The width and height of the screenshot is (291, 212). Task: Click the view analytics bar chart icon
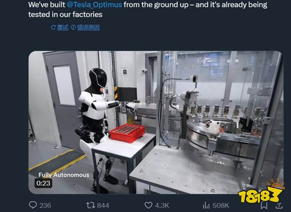tap(206, 205)
